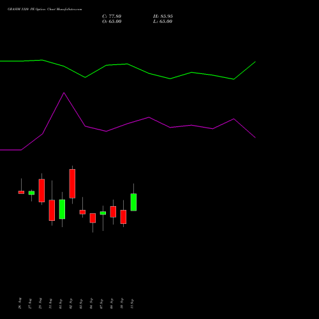This screenshot has height=319, width=319.
Task: Click the '04 Sep' date label
Action: [91, 303]
